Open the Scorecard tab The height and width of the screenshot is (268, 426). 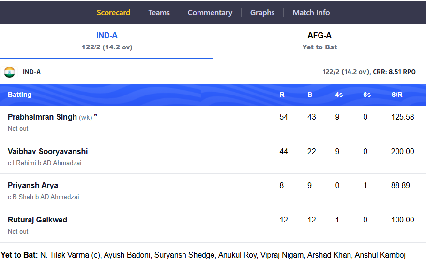pos(114,13)
